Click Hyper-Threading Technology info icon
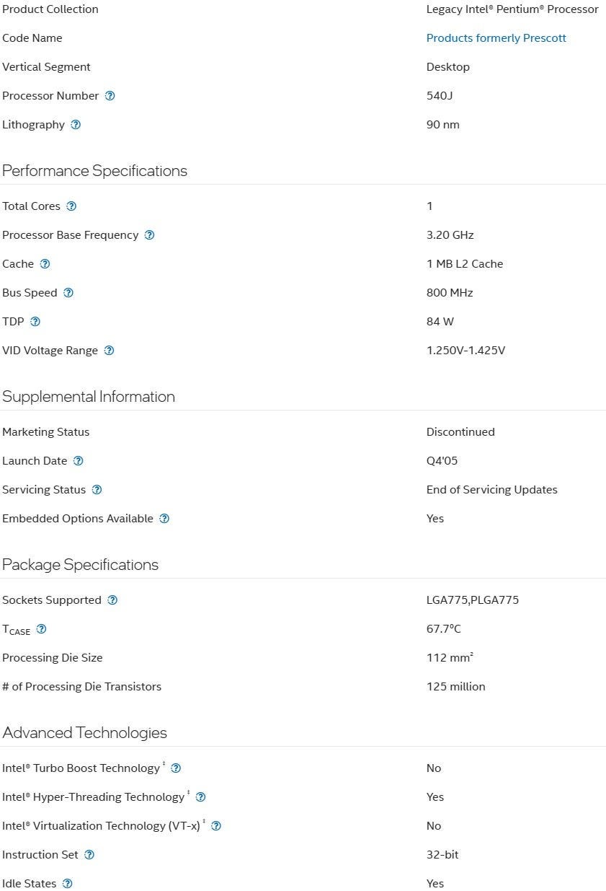 [200, 797]
